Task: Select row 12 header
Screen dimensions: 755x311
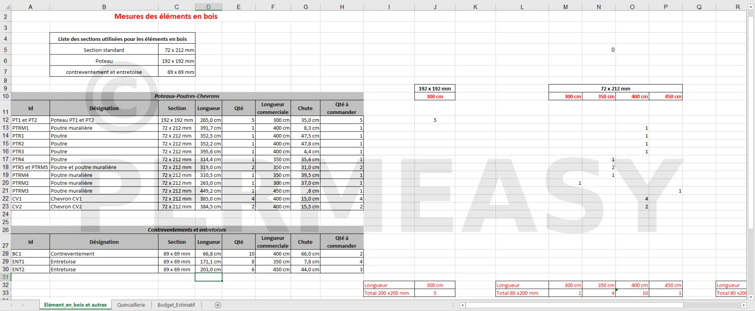Action: pos(6,120)
